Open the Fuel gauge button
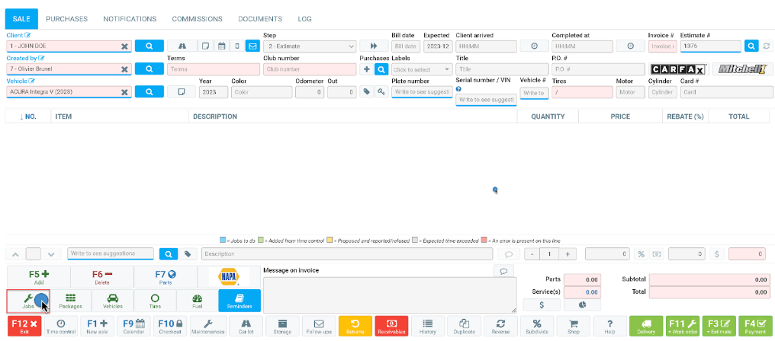 pyautogui.click(x=197, y=301)
